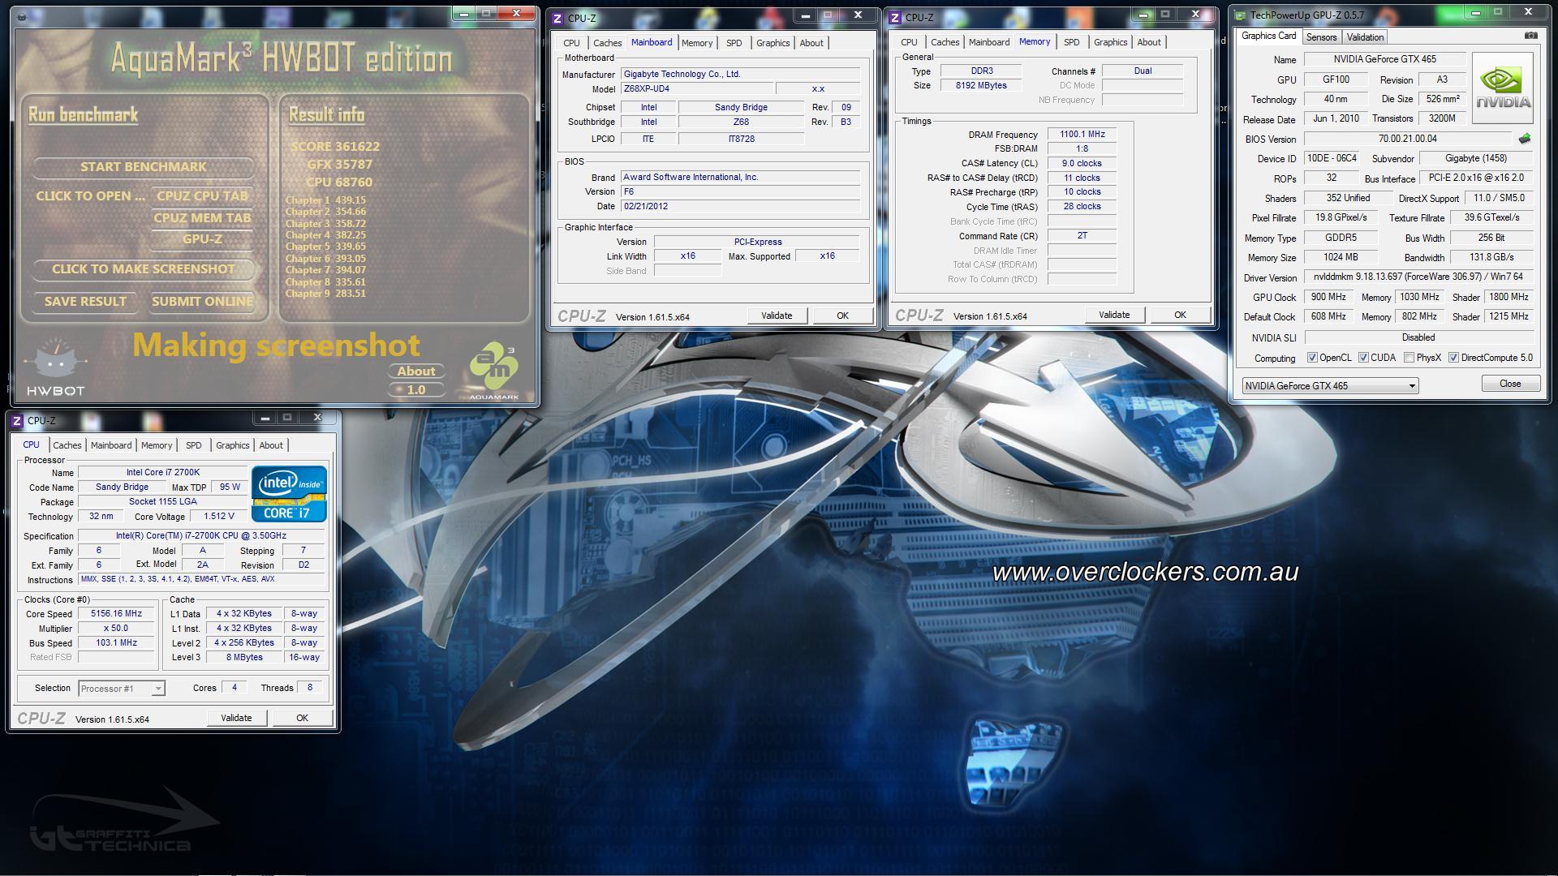This screenshot has height=876, width=1558.
Task: Click the bottom CPU-Z window title icon
Action: click(17, 420)
